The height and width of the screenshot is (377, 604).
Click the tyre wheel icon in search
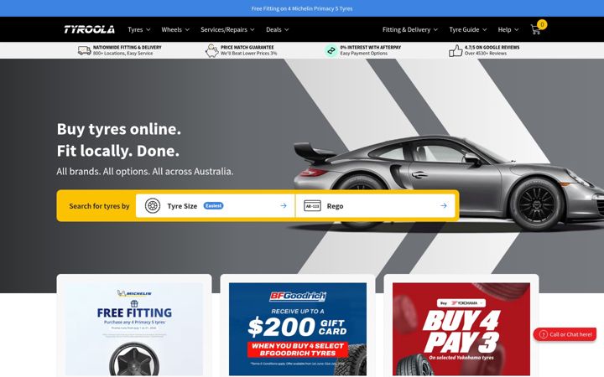coord(153,206)
